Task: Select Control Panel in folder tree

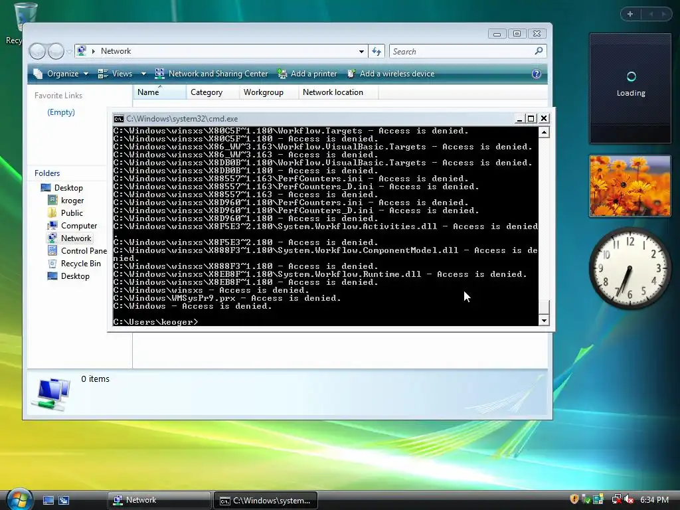Action: coord(77,250)
